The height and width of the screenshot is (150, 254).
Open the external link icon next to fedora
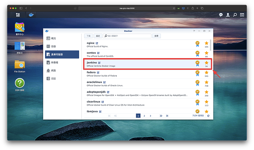pyautogui.click(x=98, y=73)
